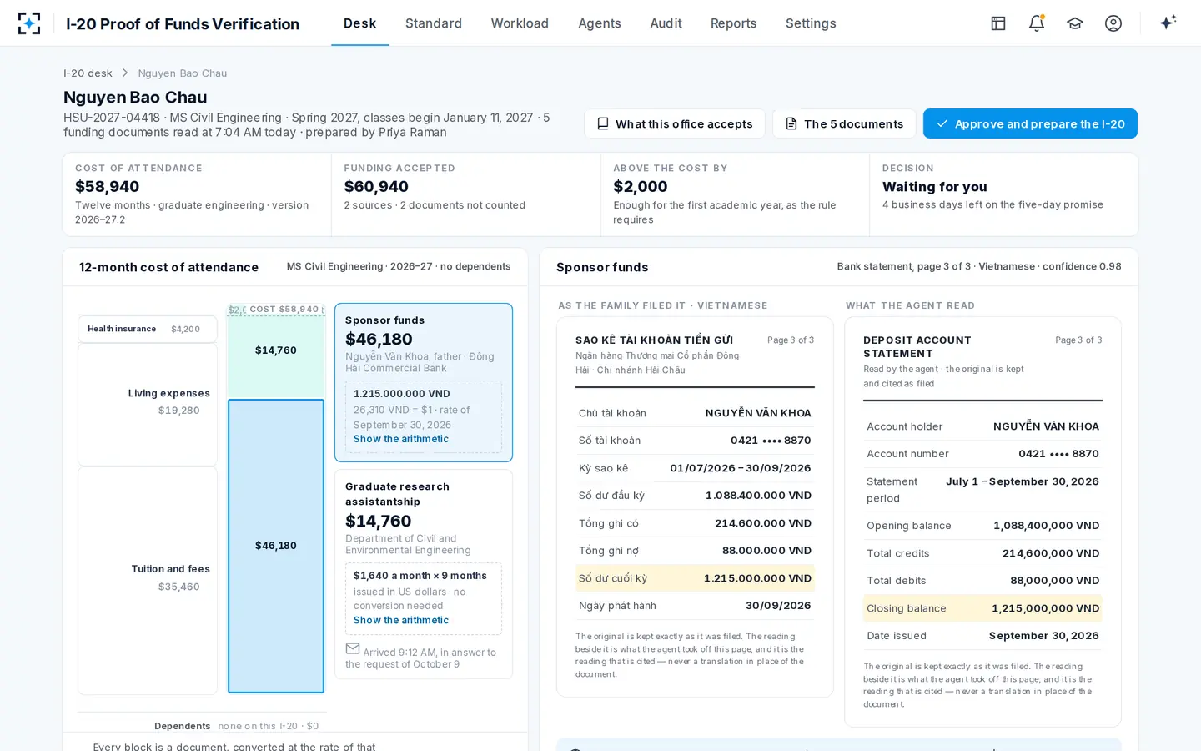Click the Số tài khoản 0421 •••• 8870 row
This screenshot has height=751, width=1201.
coord(695,441)
